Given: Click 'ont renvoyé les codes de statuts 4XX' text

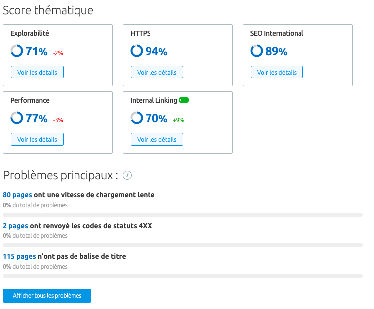Looking at the screenshot, I should (91, 226).
